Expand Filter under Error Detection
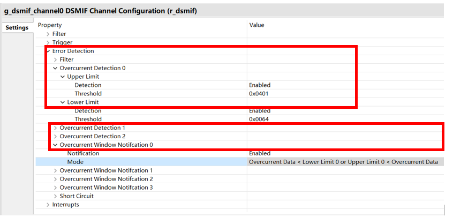This screenshot has height=217, width=453. point(56,59)
